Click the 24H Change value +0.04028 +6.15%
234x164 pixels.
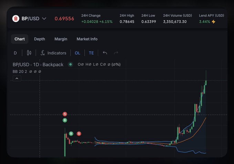click(x=97, y=22)
